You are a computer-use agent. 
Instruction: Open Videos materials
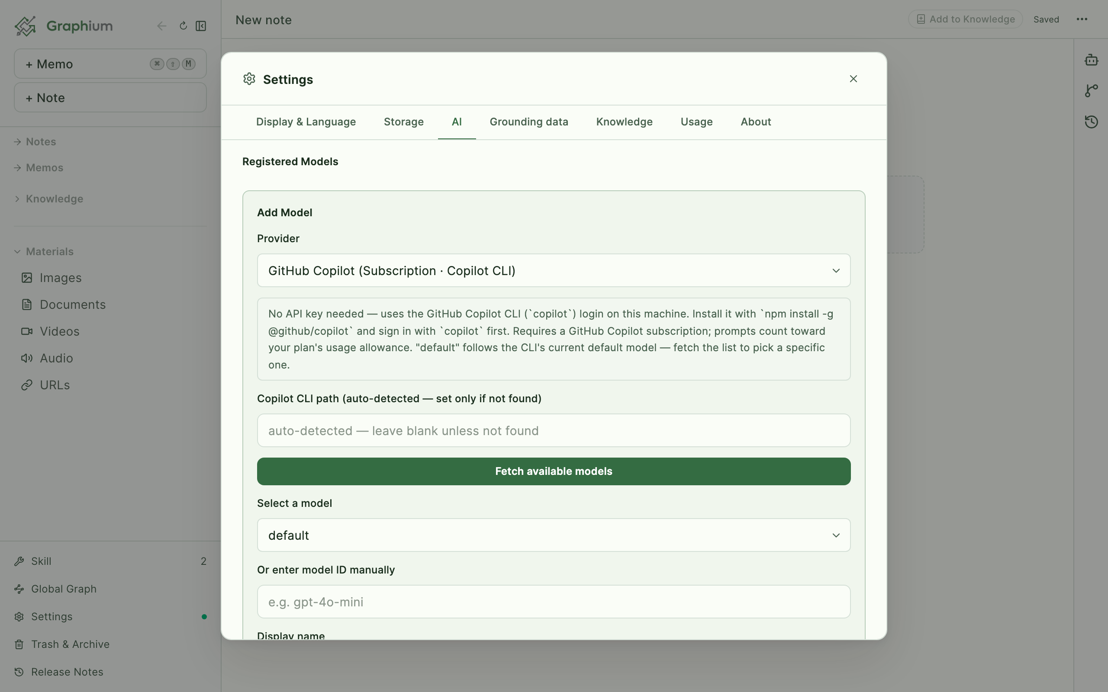click(50, 331)
